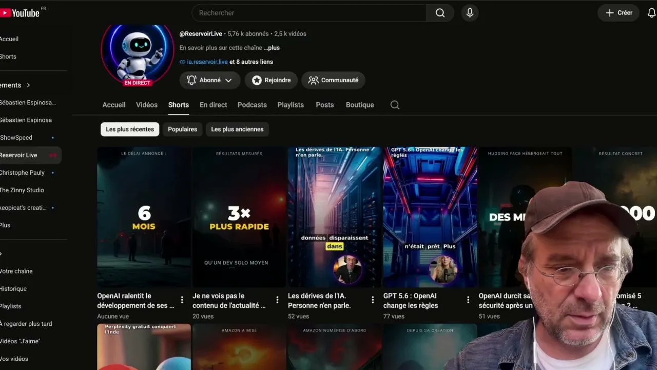Open the title "Les dérives de l'IA. Personne n'en parle."
Screen dimensions: 657x370
click(x=319, y=301)
